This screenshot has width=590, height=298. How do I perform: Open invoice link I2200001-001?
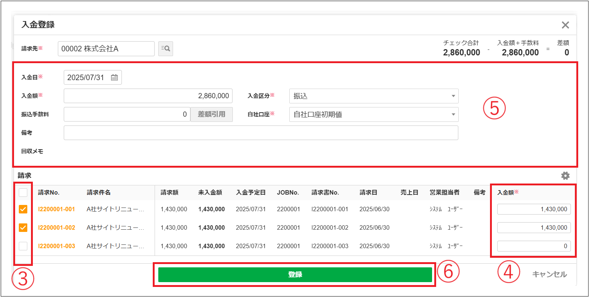pyautogui.click(x=56, y=209)
